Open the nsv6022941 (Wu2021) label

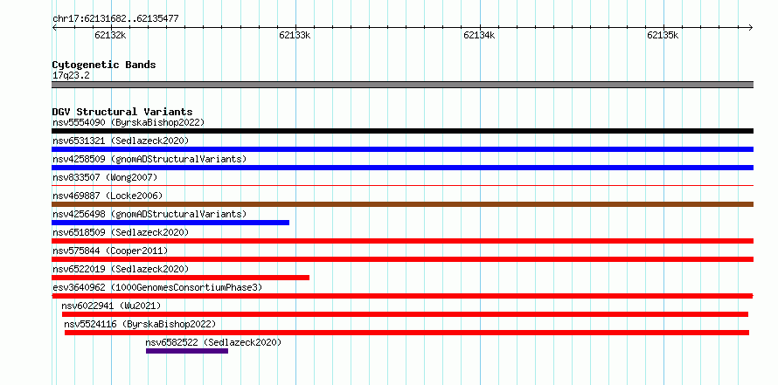(x=111, y=306)
